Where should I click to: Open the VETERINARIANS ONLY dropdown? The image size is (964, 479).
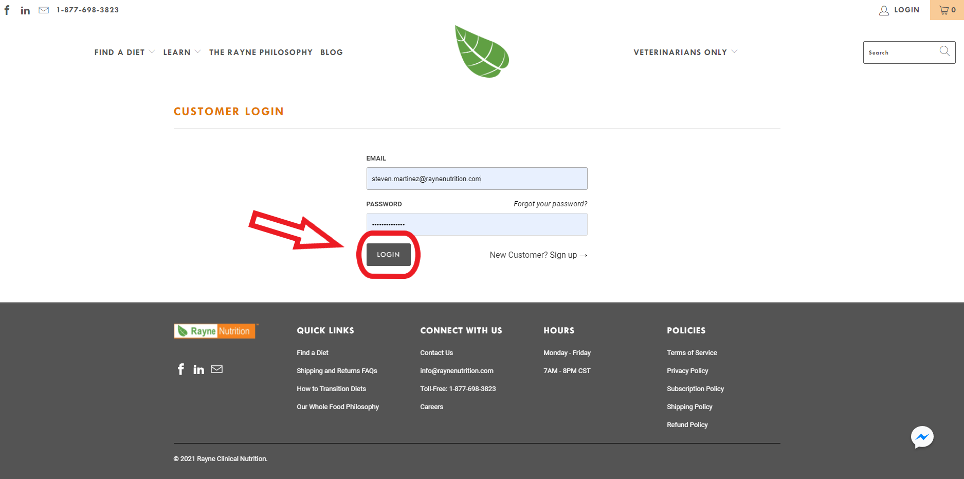pyautogui.click(x=684, y=52)
